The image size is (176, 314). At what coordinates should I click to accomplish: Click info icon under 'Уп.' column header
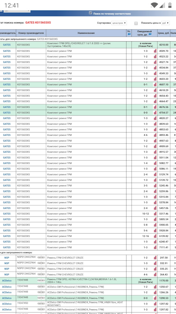click(129, 34)
